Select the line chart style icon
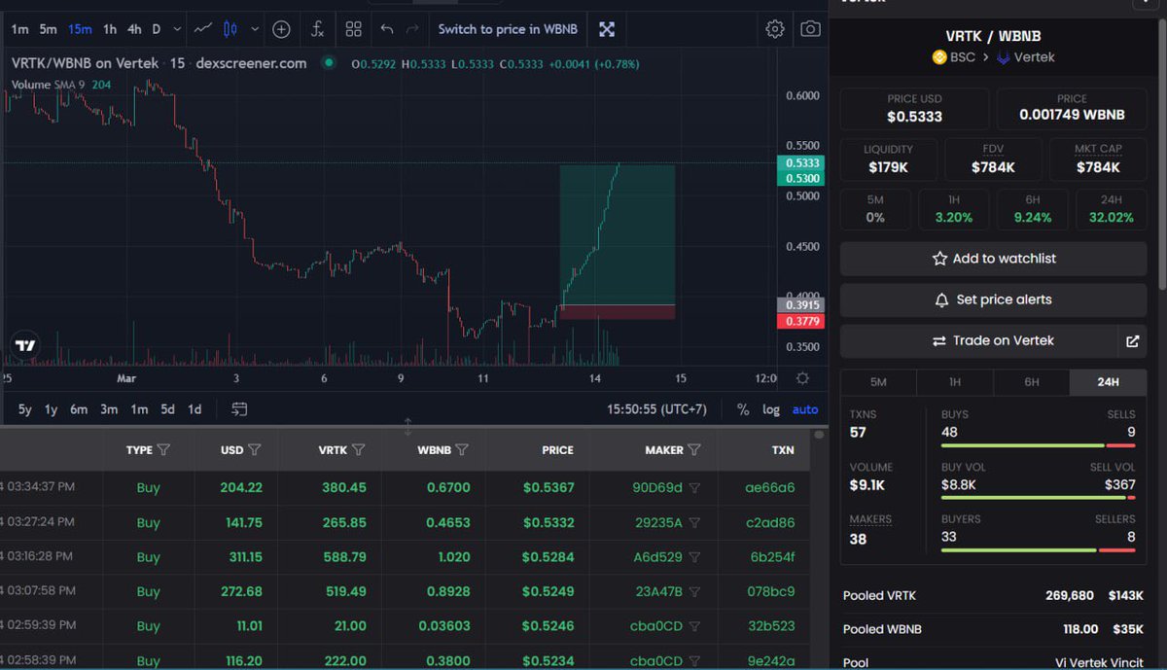 click(202, 29)
